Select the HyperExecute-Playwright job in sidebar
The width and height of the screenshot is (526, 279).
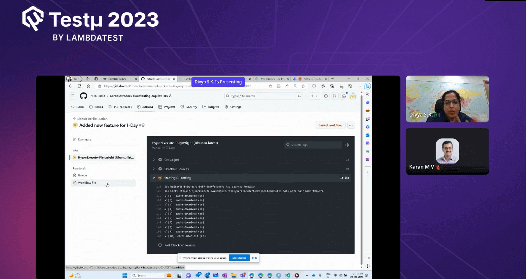click(103, 158)
